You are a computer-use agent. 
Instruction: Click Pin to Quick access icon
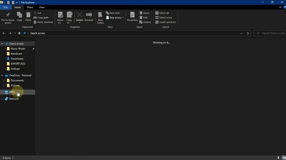pos(8,18)
